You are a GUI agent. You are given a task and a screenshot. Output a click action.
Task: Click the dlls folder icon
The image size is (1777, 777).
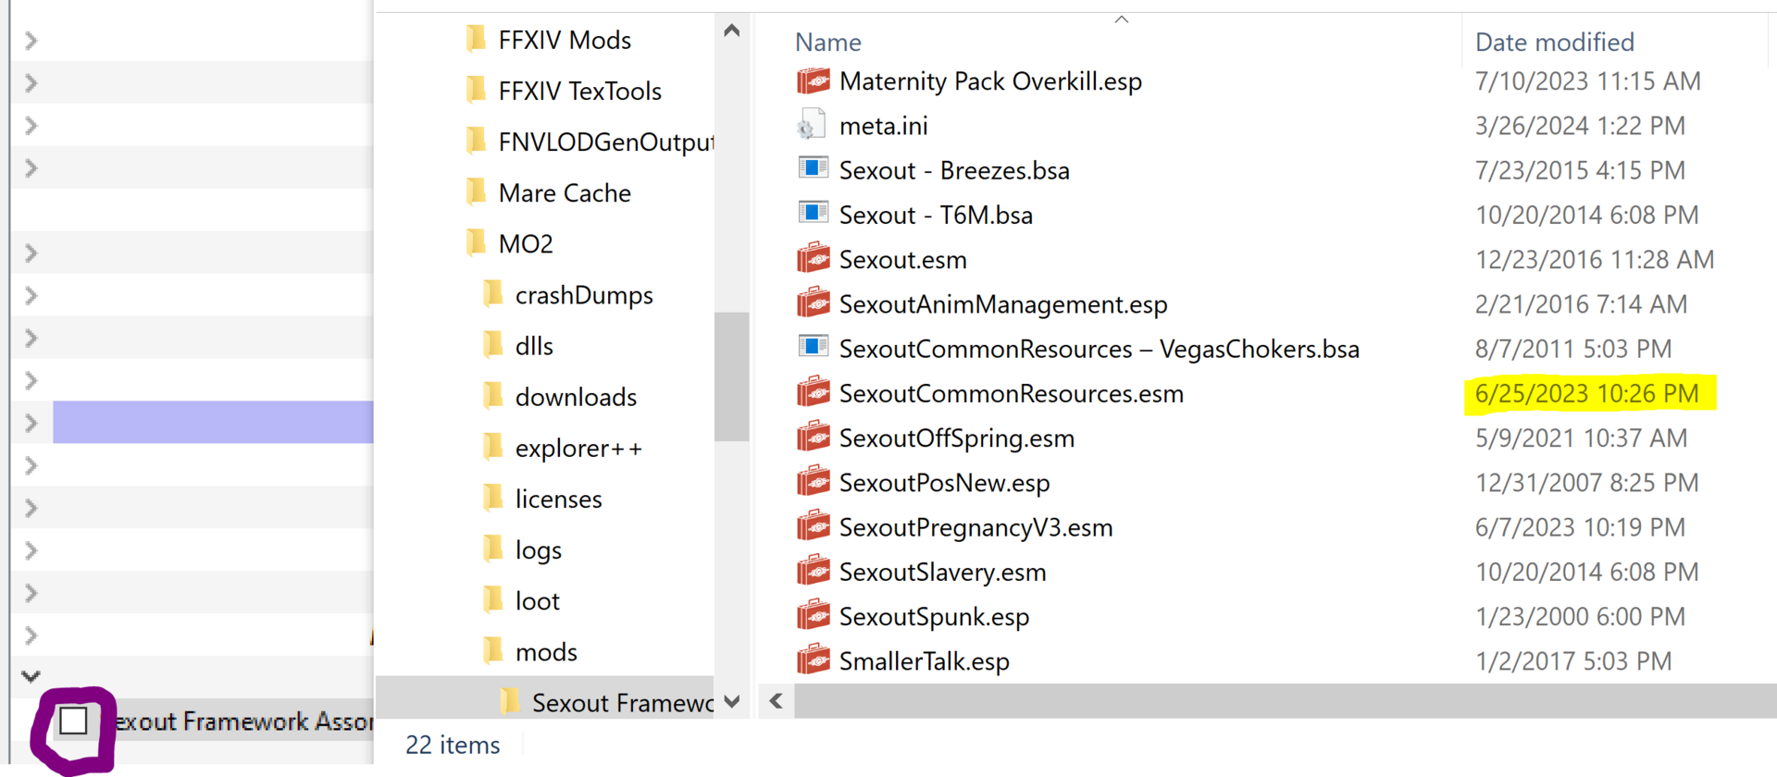point(493,345)
